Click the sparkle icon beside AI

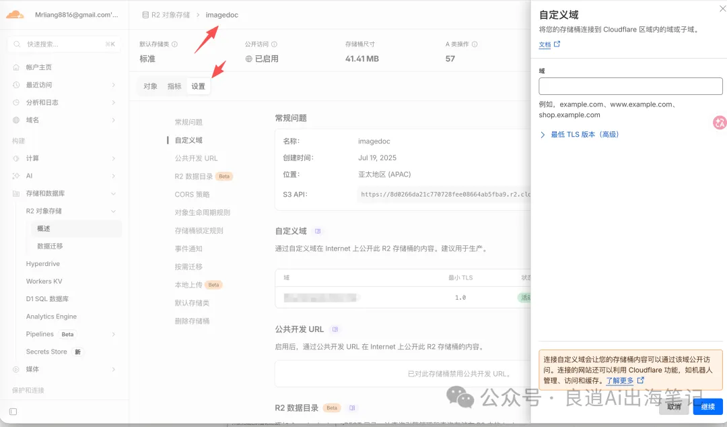[16, 176]
